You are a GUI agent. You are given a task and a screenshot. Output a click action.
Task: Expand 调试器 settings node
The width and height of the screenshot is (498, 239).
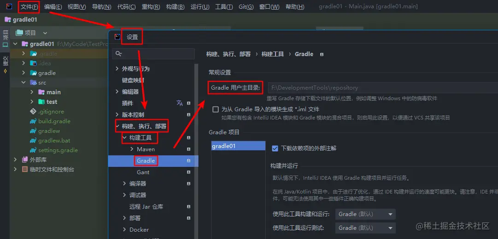[124, 195]
